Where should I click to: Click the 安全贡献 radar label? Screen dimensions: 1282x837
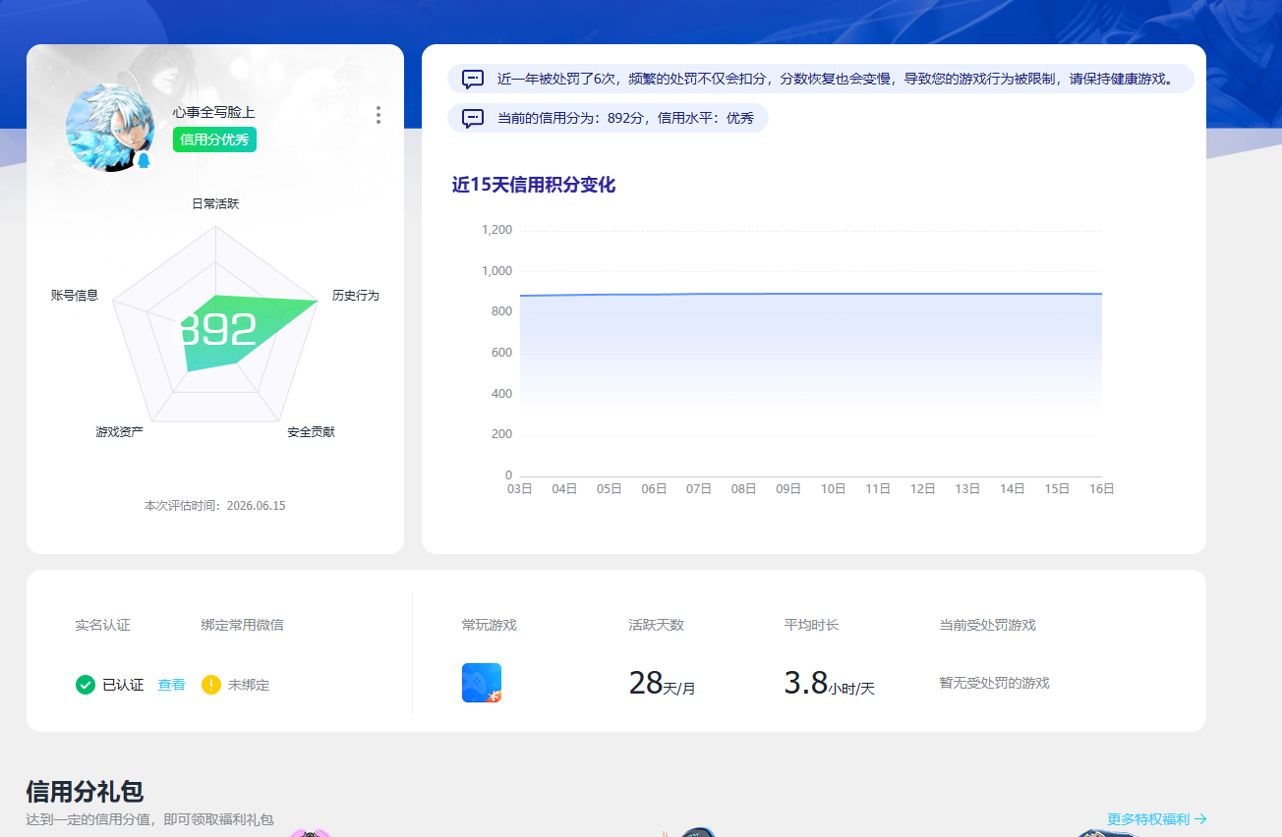pyautogui.click(x=311, y=431)
